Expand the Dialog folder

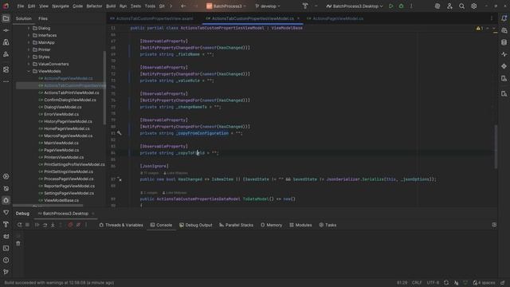click(x=29, y=29)
